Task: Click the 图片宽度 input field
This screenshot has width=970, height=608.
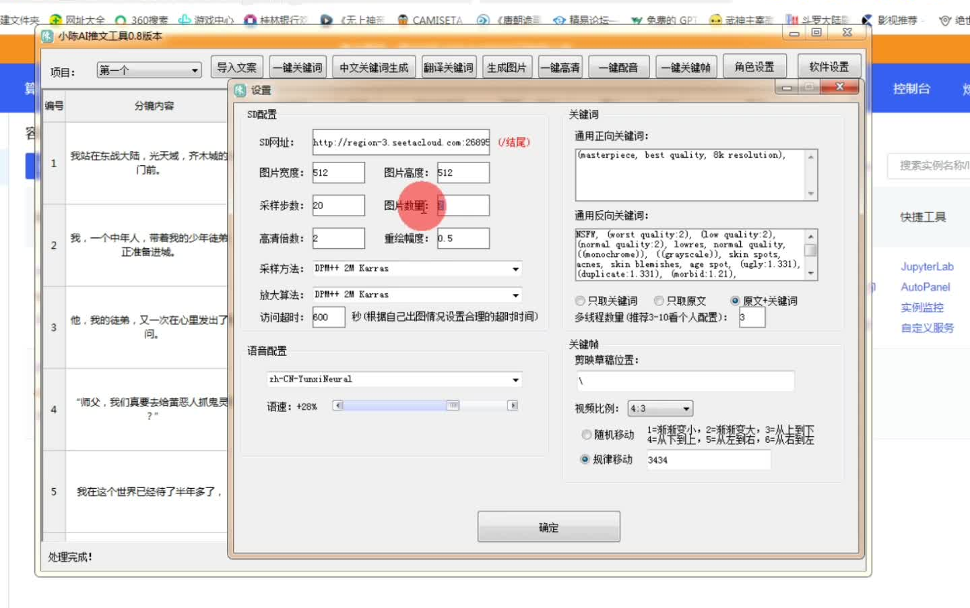Action: [338, 173]
